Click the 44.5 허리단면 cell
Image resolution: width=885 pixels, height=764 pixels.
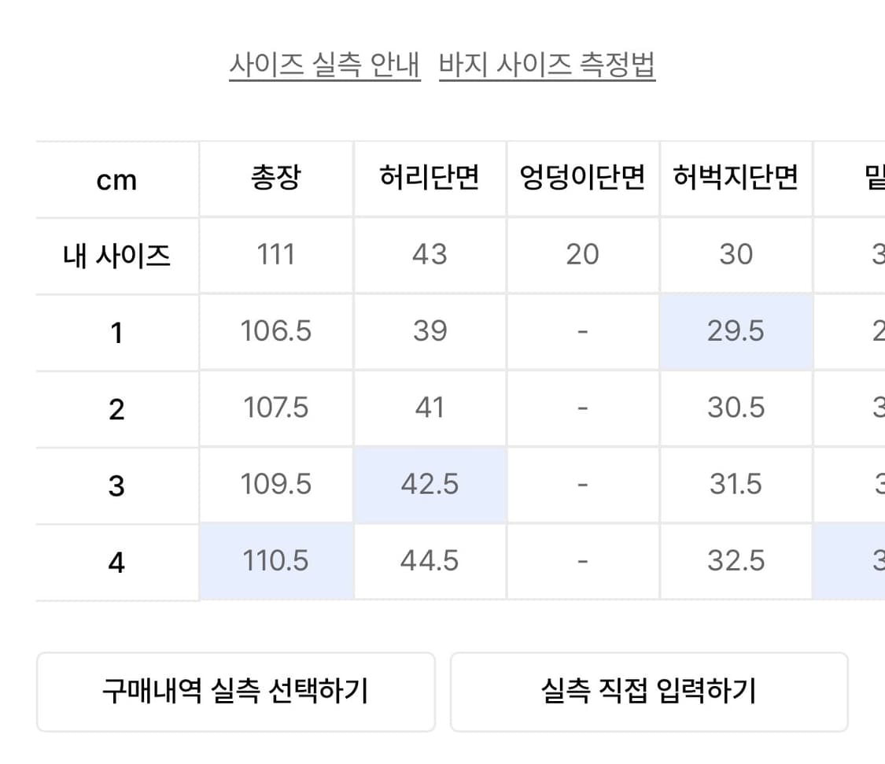click(429, 562)
